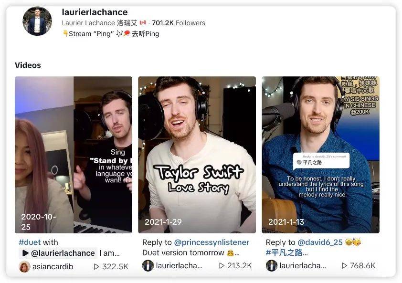Click the 701.2K Followers count
402x283 pixels.
coord(179,23)
